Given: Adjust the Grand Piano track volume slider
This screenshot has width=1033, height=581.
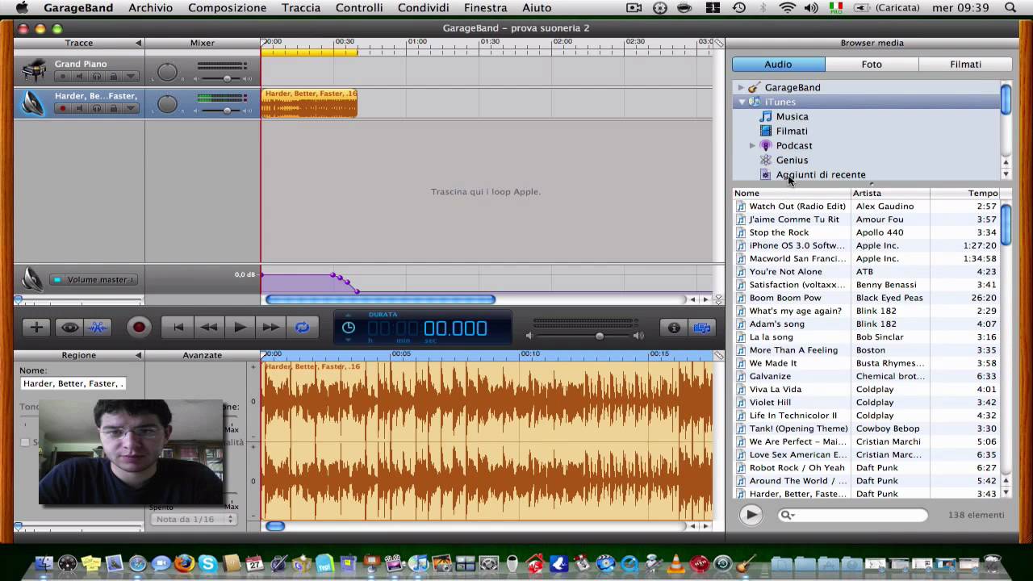Looking at the screenshot, I should (x=227, y=78).
